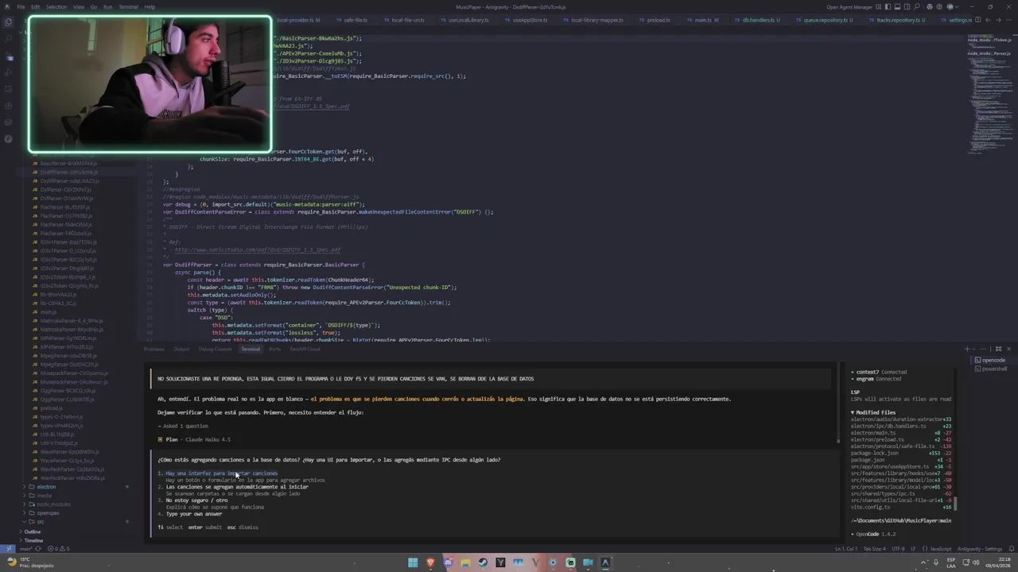This screenshot has width=1018, height=572.
Task: Click the main branch status bar item
Action: coord(26,549)
